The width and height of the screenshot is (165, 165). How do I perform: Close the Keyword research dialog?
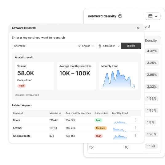(138, 28)
